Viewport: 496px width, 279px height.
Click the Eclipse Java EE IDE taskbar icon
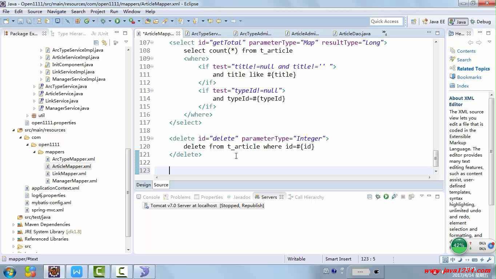pos(54,271)
